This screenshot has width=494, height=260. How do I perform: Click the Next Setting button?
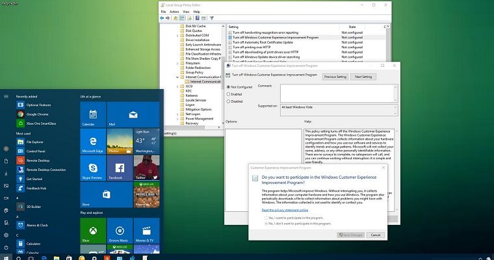point(363,77)
